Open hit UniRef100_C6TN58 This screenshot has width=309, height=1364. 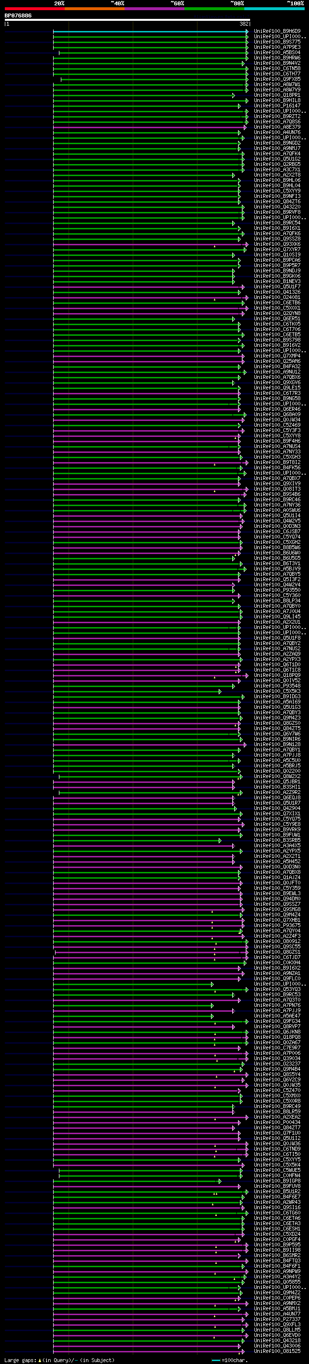(x=277, y=68)
